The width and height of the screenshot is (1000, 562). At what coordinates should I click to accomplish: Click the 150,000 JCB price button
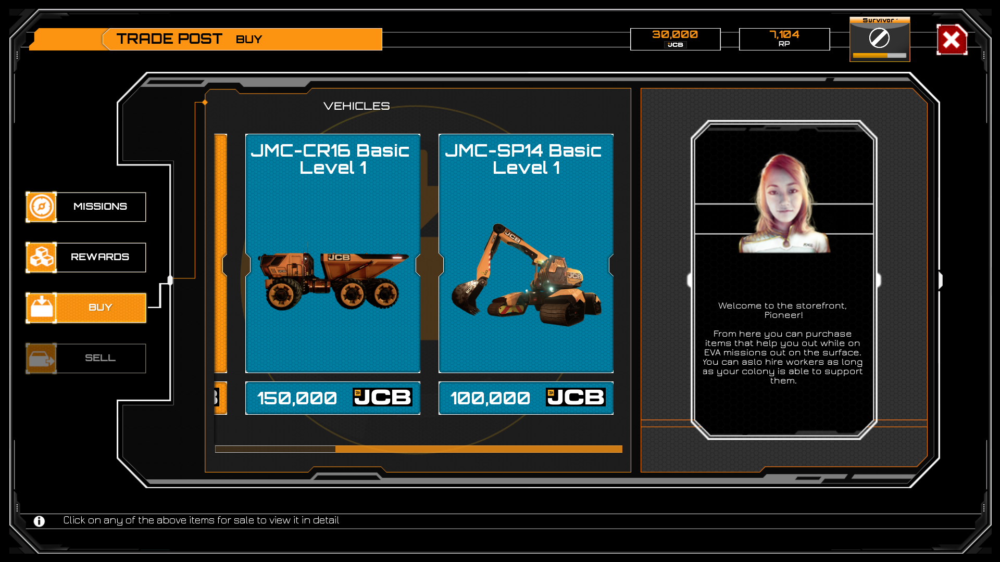(333, 398)
